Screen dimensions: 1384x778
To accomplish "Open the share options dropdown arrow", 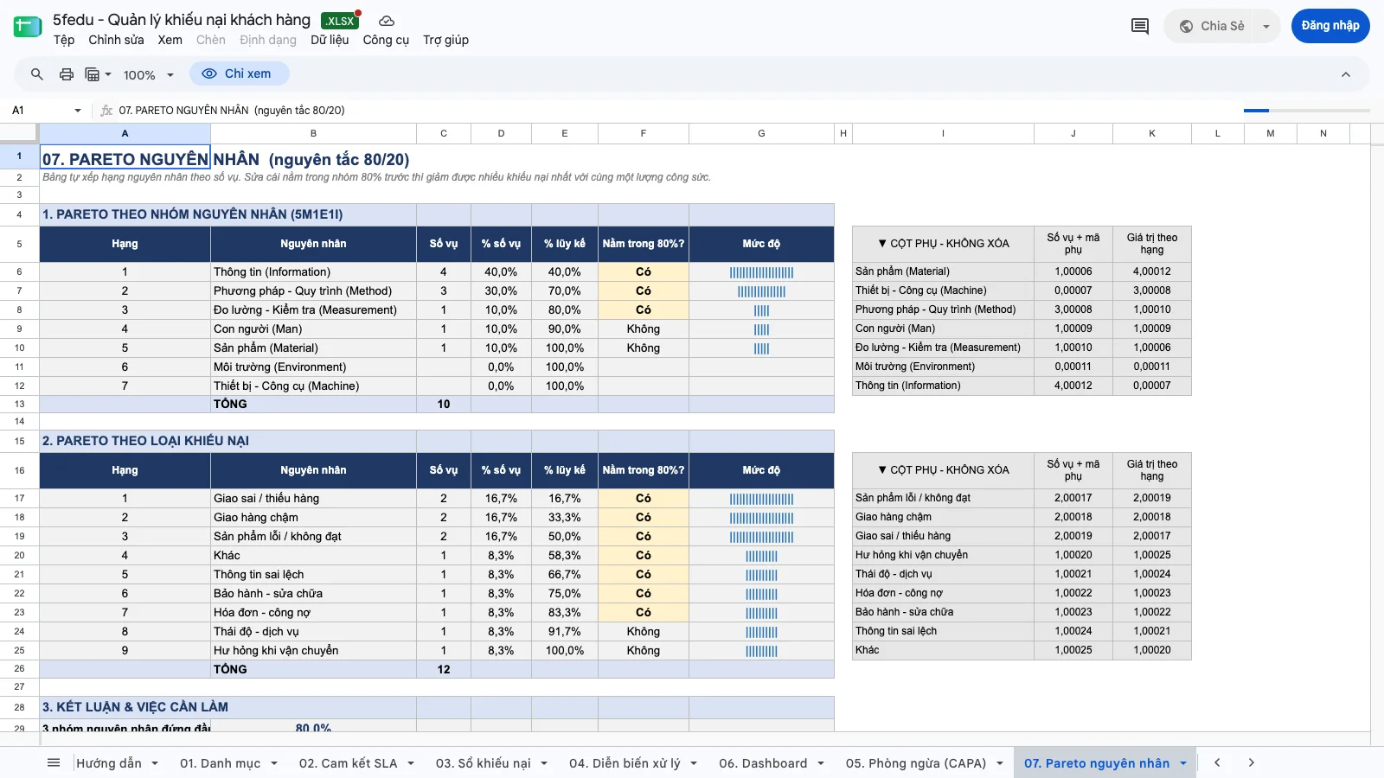I will (x=1266, y=26).
